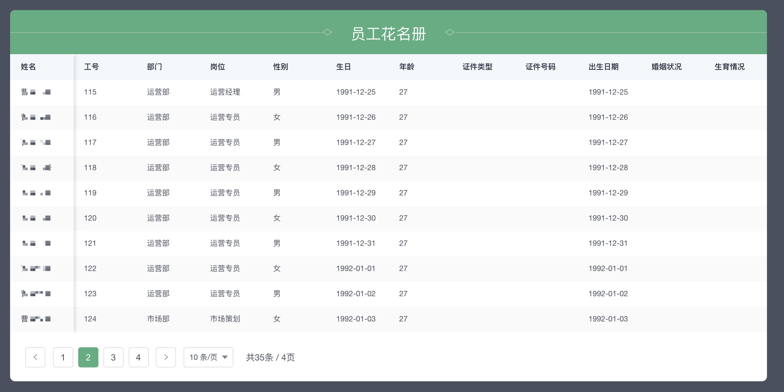784x392 pixels.
Task: Click 运营专员 in row 116
Action: point(225,117)
